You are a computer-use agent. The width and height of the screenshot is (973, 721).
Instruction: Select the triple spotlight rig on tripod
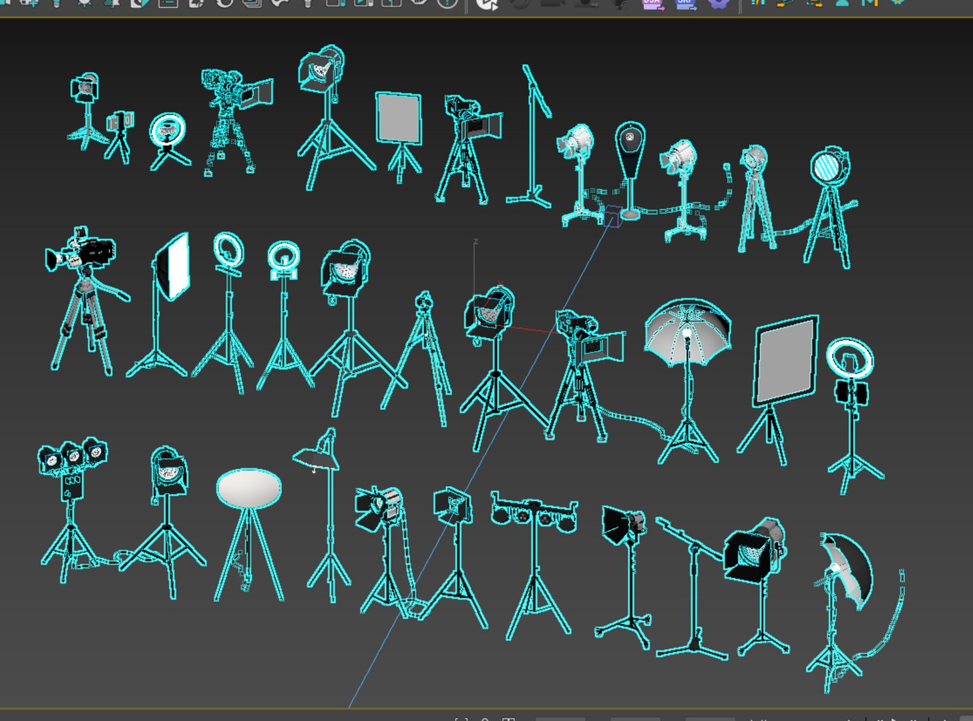[72, 510]
